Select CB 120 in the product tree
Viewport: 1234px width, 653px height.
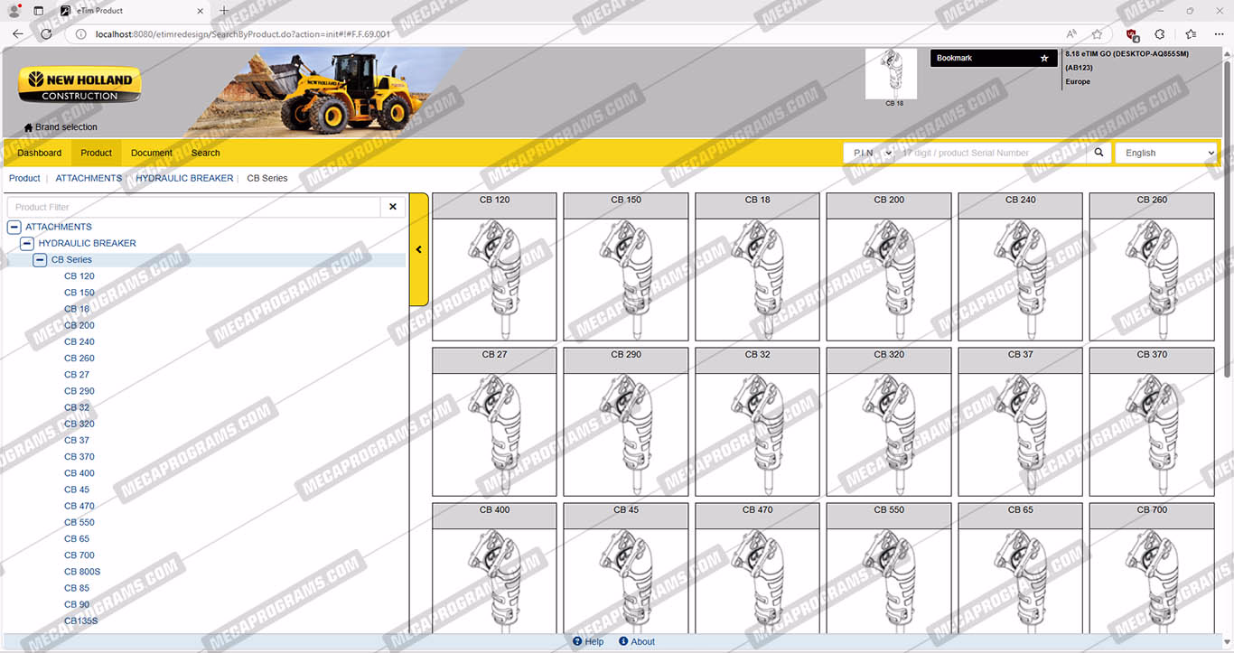click(79, 276)
